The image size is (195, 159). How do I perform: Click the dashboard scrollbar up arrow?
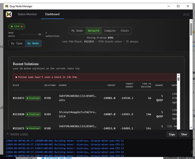click(x=191, y=21)
